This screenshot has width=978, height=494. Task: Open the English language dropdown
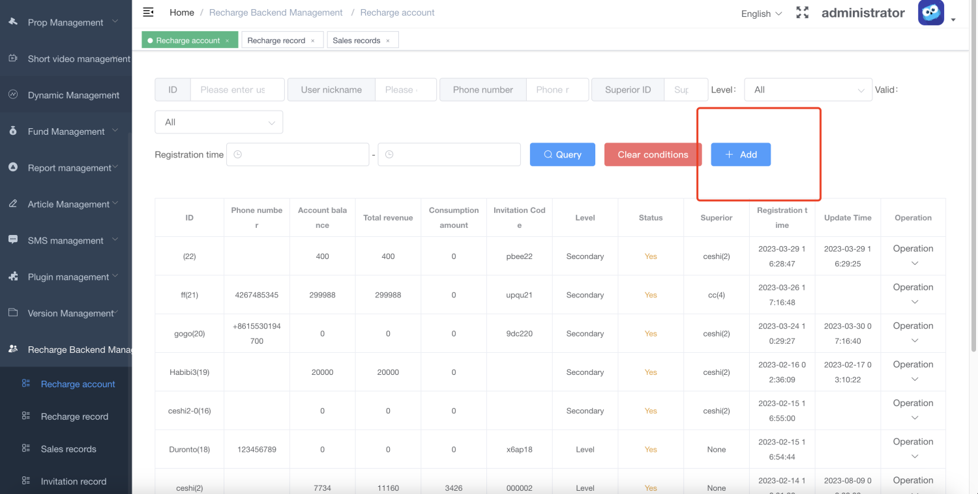tap(761, 14)
